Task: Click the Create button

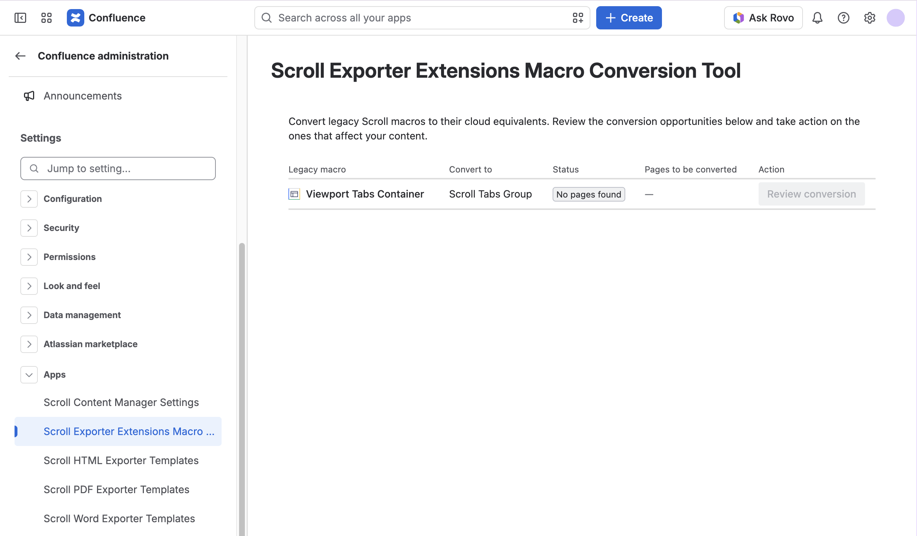Action: pyautogui.click(x=629, y=18)
